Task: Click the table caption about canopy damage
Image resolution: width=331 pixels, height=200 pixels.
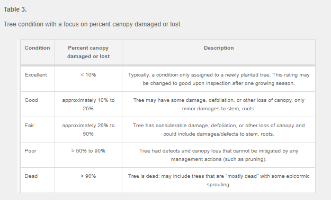Action: coord(93,24)
